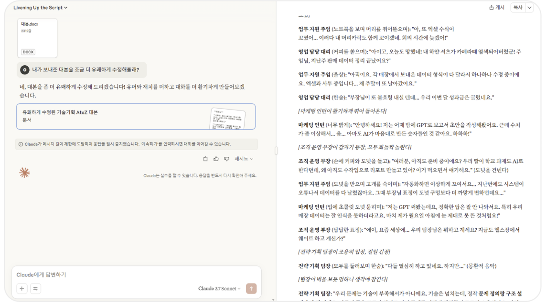The height and width of the screenshot is (304, 546).
Task: Click the copy response clipboard icon
Action: [x=205, y=159]
